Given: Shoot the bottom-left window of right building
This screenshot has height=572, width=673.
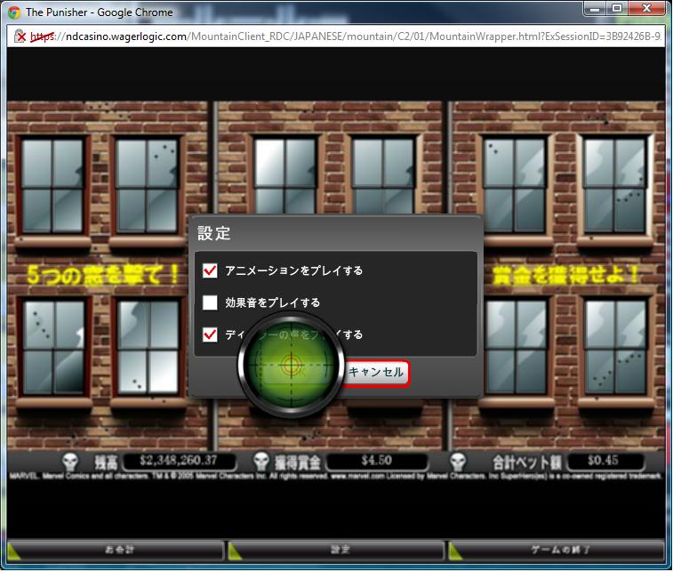Looking at the screenshot, I should pyautogui.click(x=517, y=347).
